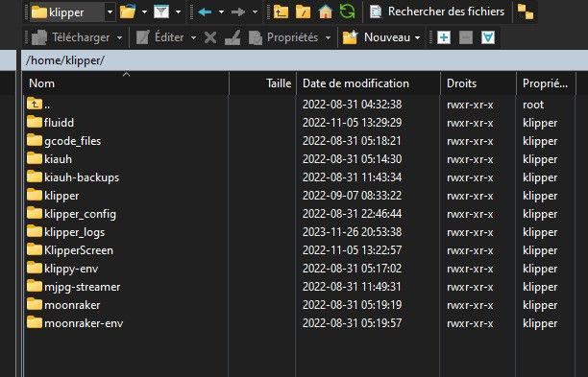588x377 pixels.
Task: Expand the Télécharger dropdown arrow
Action: click(120, 37)
